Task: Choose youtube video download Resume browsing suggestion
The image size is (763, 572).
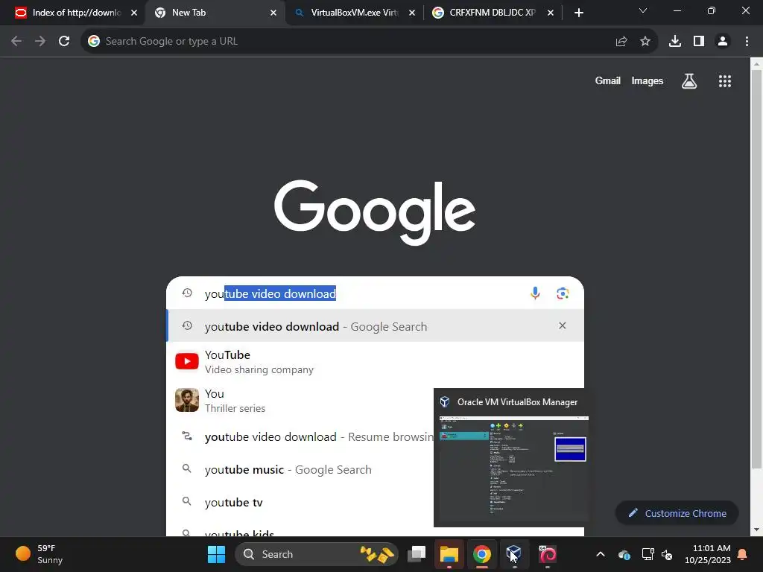Action: coord(300,436)
